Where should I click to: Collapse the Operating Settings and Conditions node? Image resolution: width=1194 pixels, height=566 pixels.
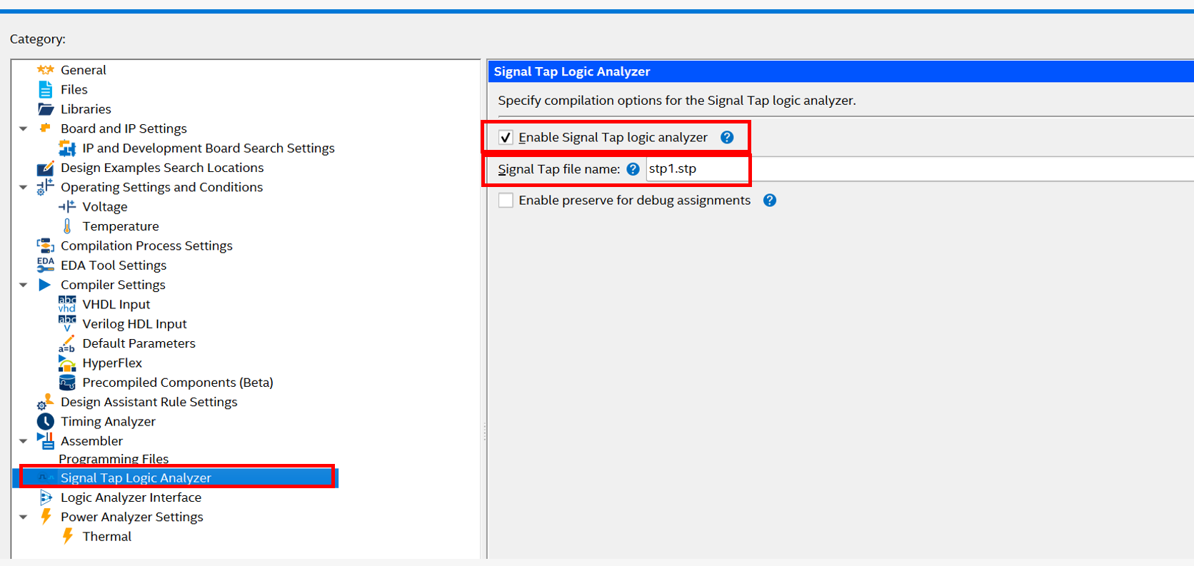tap(24, 187)
